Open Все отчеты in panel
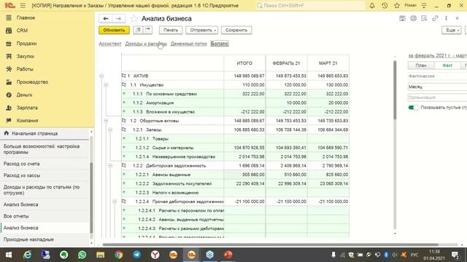467x262 pixels. (x=16, y=216)
